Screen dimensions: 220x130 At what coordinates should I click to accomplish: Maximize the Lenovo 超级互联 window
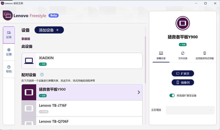click(205, 3)
